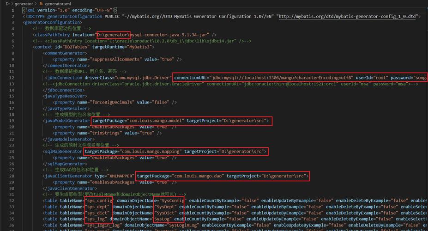
Task: Click the breadcrumb chevron after D:
Action: click(12, 4)
